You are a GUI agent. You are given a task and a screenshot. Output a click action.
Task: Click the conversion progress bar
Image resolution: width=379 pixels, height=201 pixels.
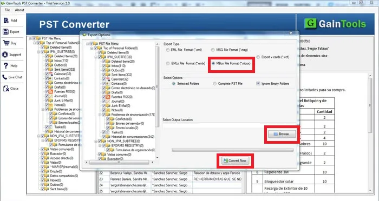point(232,150)
